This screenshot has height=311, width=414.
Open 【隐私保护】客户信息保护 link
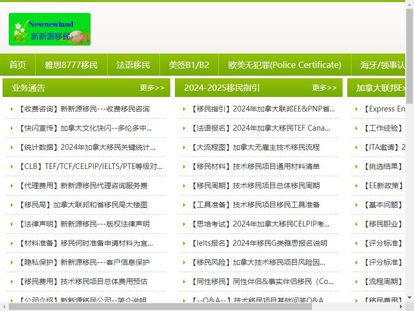click(84, 262)
